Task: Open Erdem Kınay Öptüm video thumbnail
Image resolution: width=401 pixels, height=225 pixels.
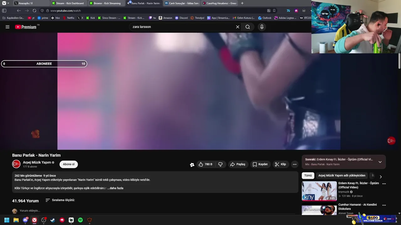Action: click(x=319, y=191)
